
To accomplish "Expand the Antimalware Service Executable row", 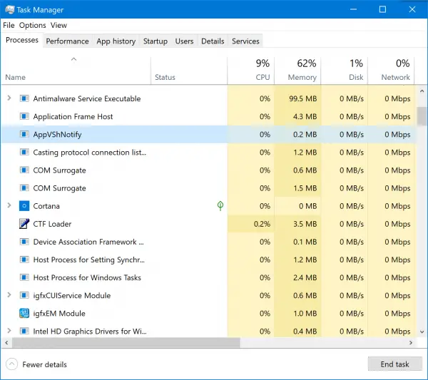I will pos(9,98).
